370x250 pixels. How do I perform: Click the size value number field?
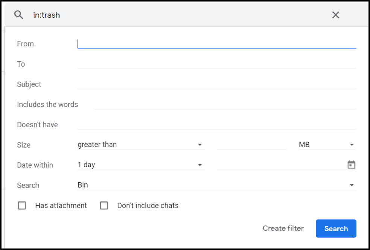click(x=251, y=145)
